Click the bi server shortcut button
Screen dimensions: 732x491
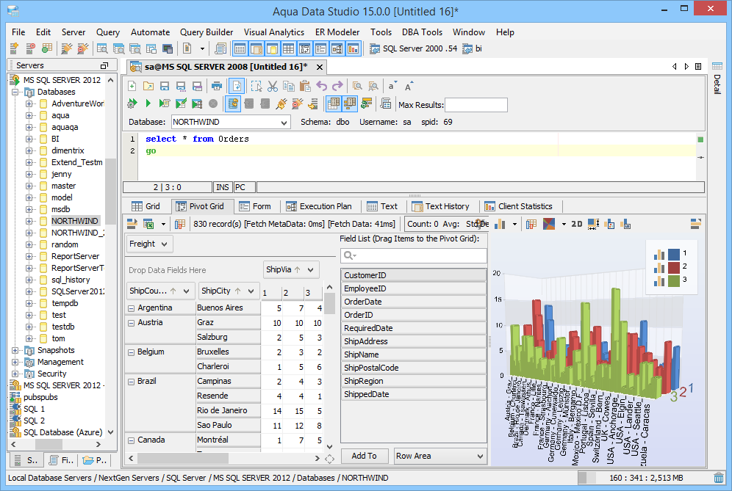(x=473, y=48)
